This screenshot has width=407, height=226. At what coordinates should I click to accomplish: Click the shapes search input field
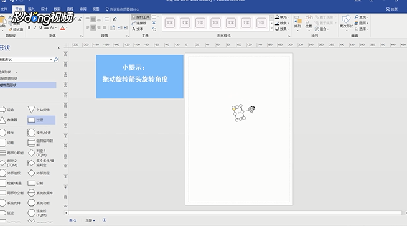[25, 60]
